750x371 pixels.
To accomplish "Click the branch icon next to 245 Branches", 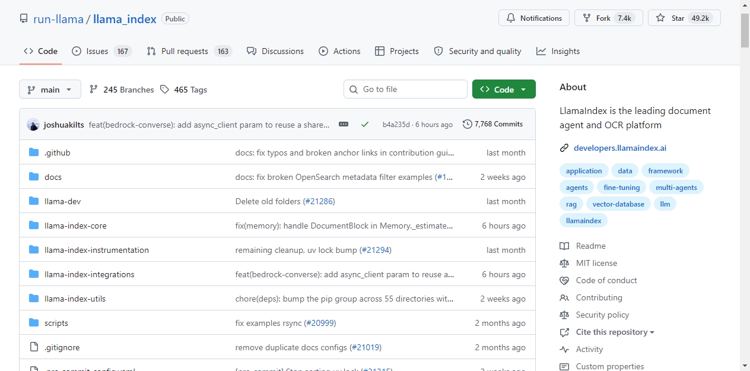I will click(94, 90).
